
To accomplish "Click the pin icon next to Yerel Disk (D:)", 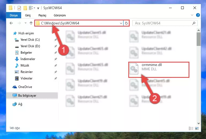I will coord(55,46).
